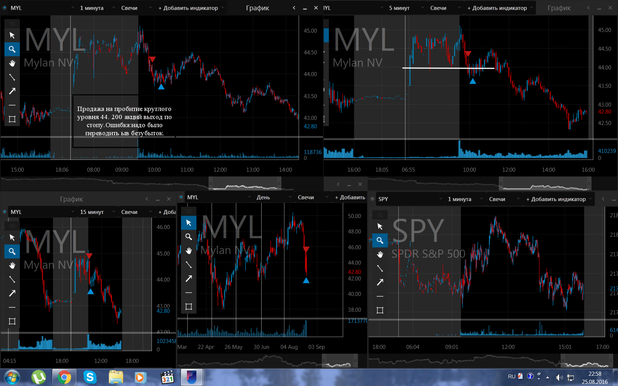The height and width of the screenshot is (386, 618).
Task: Open the '1 минута' timeframe dropdown in SPY chart
Action: 465,199
